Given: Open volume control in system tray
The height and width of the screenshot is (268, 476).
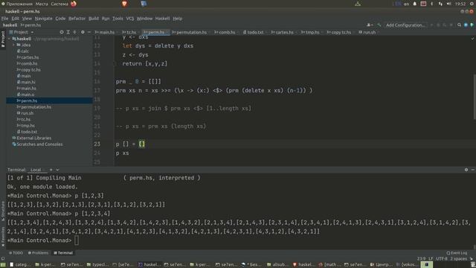Looking at the screenshot, I should 449,4.
